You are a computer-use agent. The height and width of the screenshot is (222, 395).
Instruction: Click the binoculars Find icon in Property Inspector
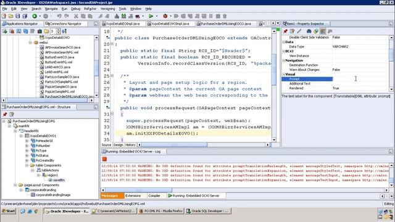pos(309,31)
